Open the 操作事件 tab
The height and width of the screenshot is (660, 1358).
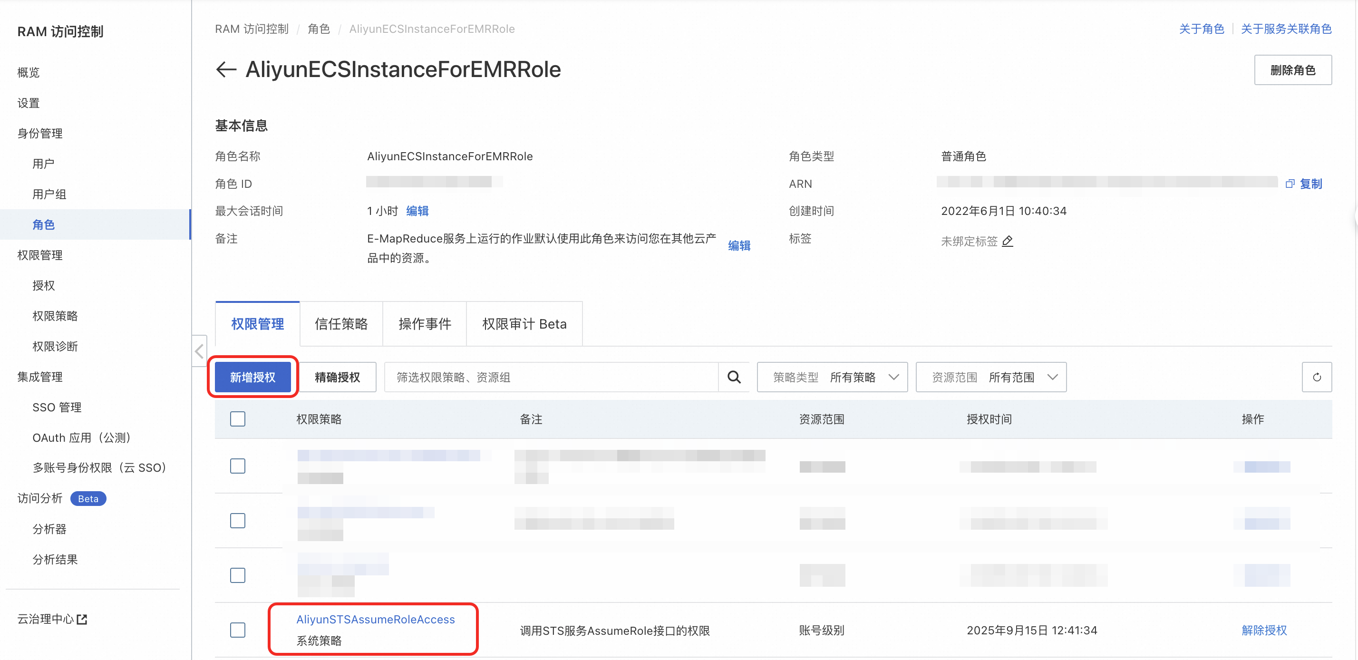[x=425, y=324]
